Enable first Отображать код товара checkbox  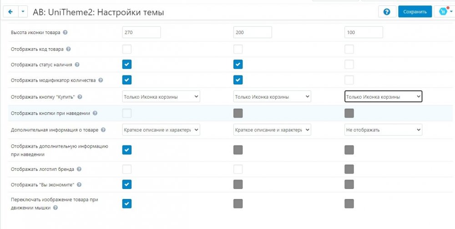coord(127,49)
